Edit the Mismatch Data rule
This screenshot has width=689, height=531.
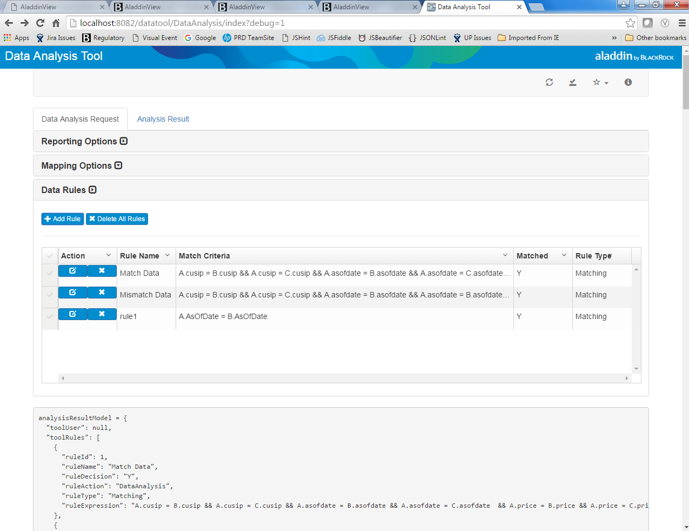[73, 293]
